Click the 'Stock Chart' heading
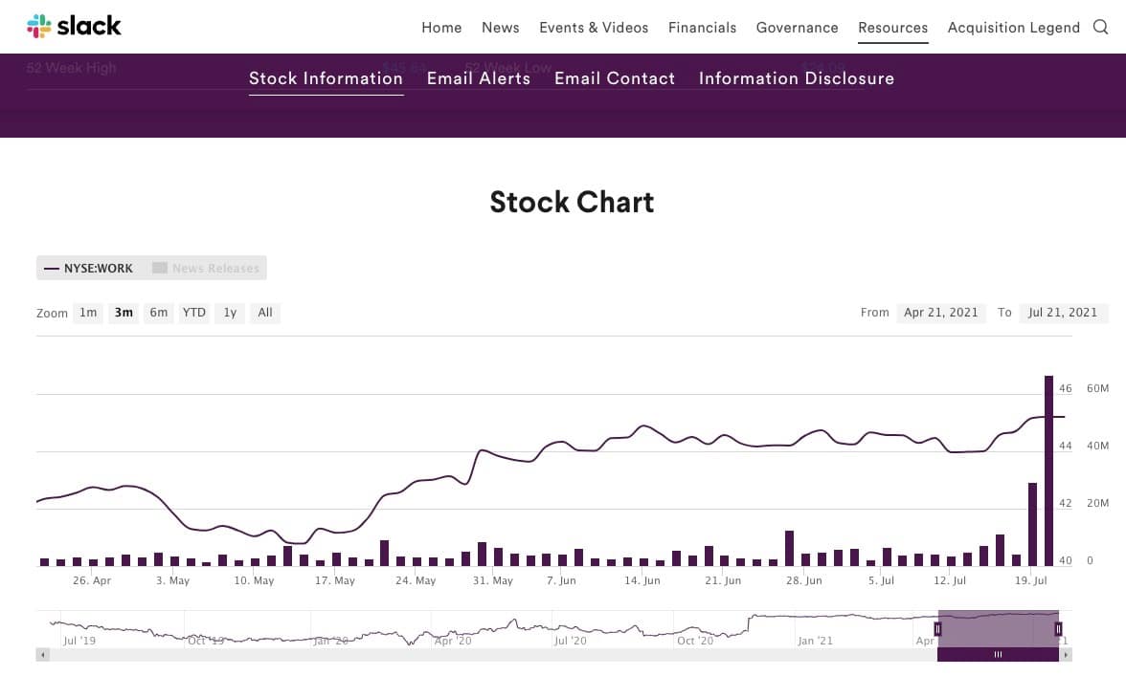Image resolution: width=1126 pixels, height=676 pixels. pyautogui.click(x=572, y=202)
